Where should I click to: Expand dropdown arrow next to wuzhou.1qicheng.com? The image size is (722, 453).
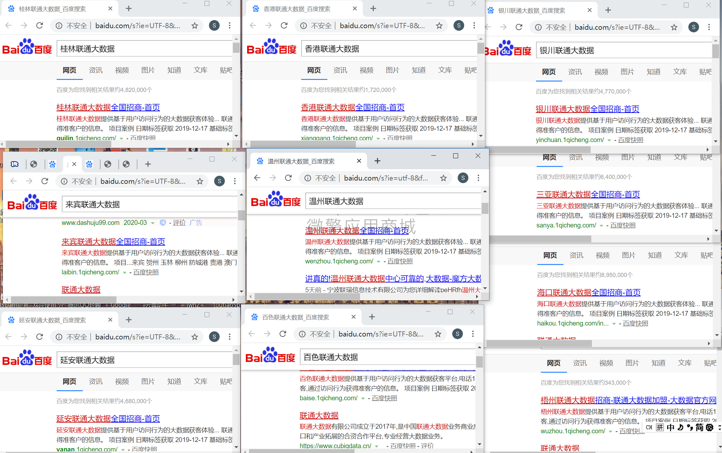tap(610, 431)
